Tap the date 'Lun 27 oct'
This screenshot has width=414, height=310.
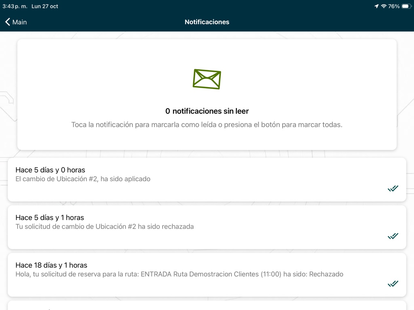tap(45, 6)
